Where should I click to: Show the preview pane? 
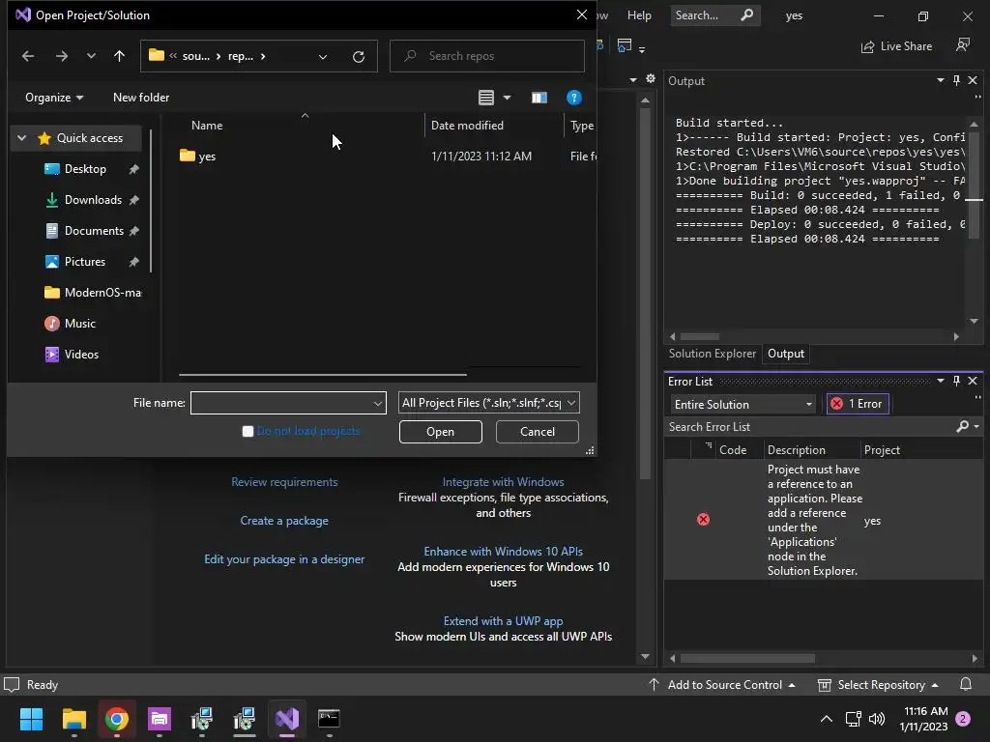539,98
